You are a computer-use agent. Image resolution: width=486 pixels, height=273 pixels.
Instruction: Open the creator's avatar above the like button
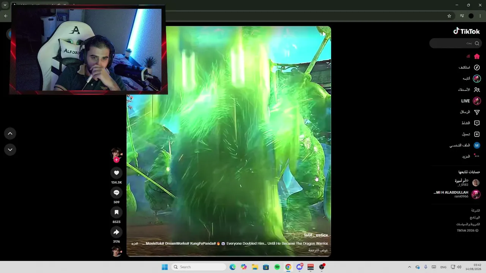click(x=117, y=154)
